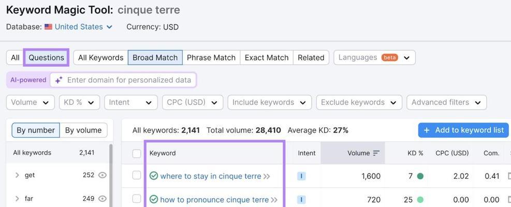Click the Volume column sort icon
Image resolution: width=511 pixels, height=207 pixels.
click(376, 153)
